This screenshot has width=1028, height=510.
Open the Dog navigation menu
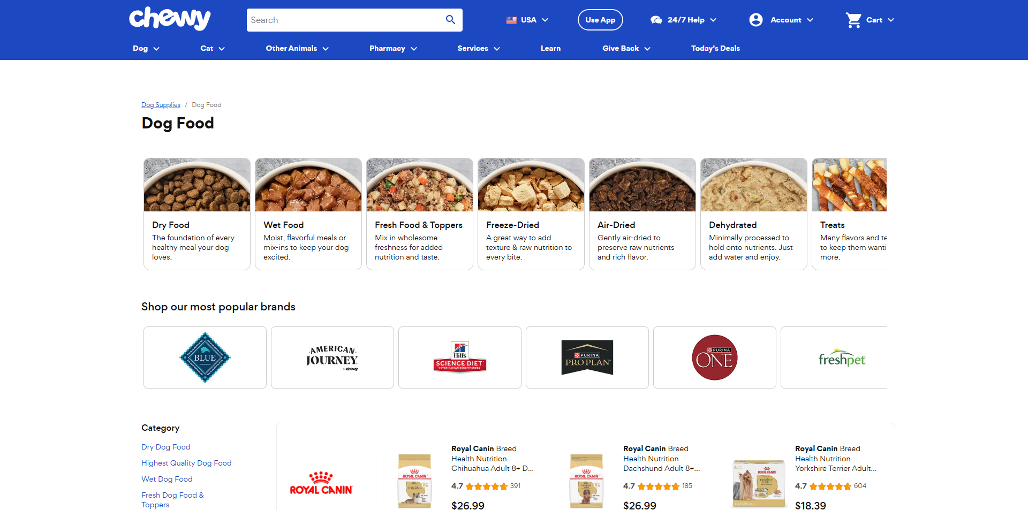(x=140, y=48)
